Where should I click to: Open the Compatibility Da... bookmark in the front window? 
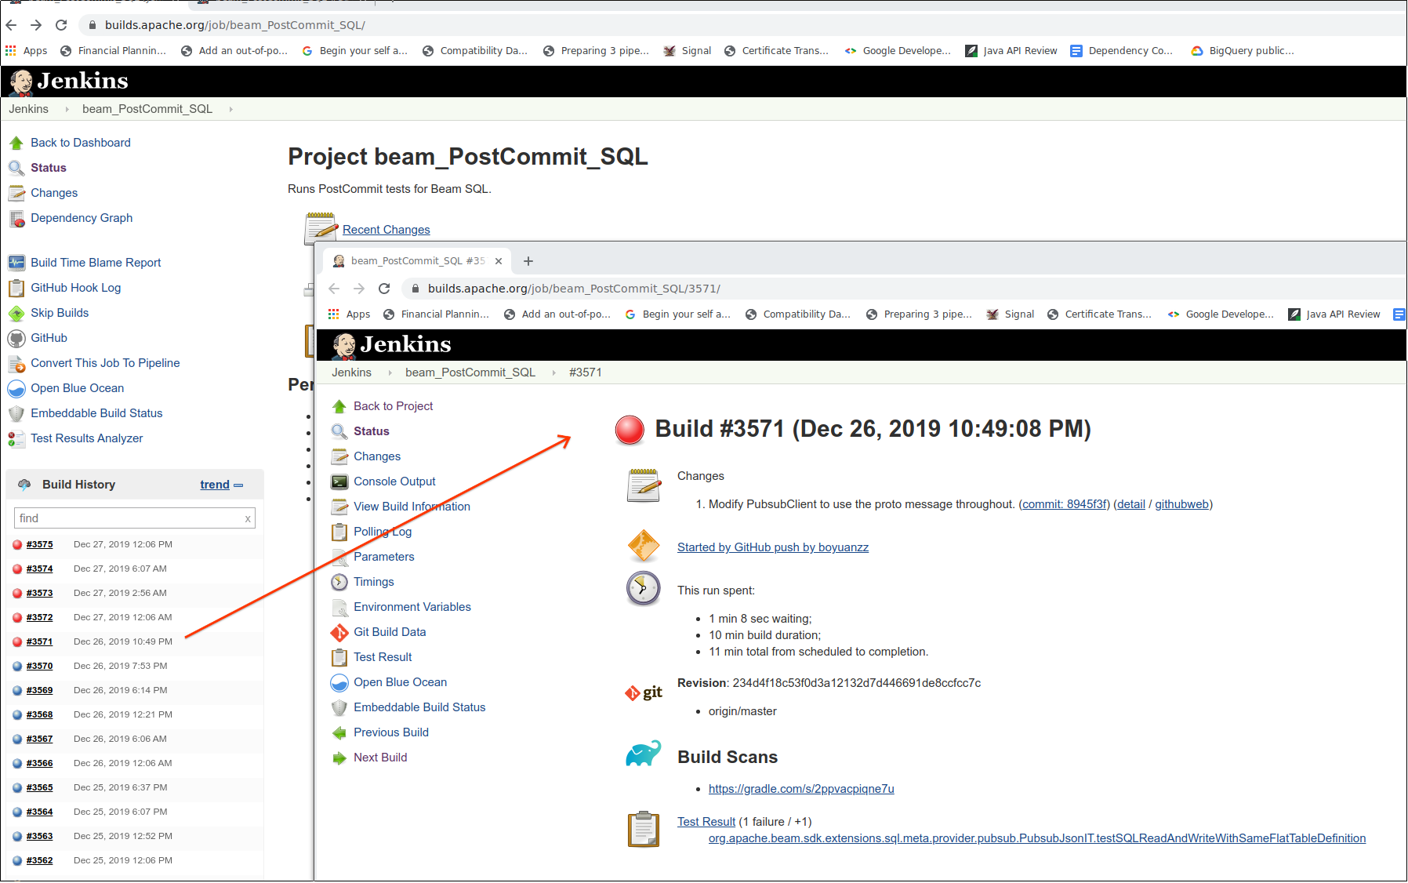point(798,314)
